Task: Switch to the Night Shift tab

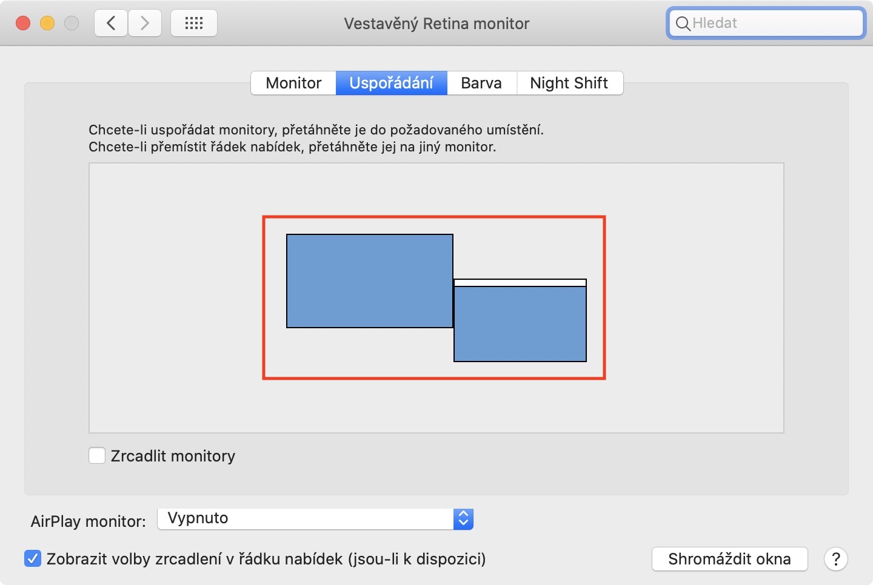Action: tap(569, 83)
